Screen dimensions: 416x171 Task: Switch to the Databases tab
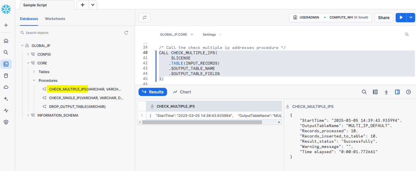coord(29,19)
